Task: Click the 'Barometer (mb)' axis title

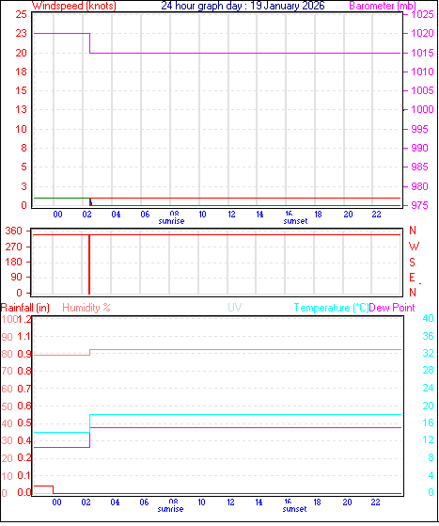Action: pos(383,6)
